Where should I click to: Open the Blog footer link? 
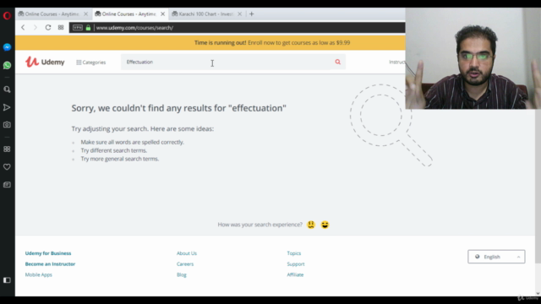(x=182, y=274)
